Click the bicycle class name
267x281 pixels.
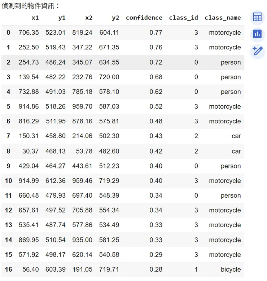tap(231, 269)
